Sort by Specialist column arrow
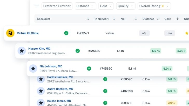The image size is (189, 106). click(x=88, y=19)
